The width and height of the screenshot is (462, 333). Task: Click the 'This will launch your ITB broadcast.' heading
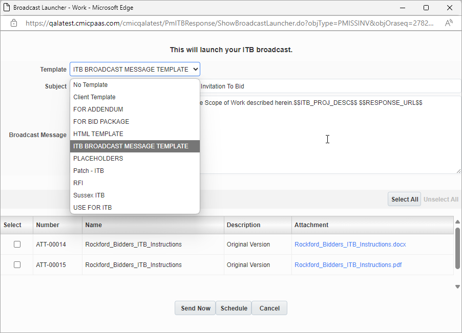(x=231, y=50)
